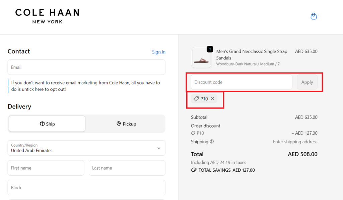Click 'Enter shipping address' text
The width and height of the screenshot is (343, 200).
pyautogui.click(x=295, y=142)
